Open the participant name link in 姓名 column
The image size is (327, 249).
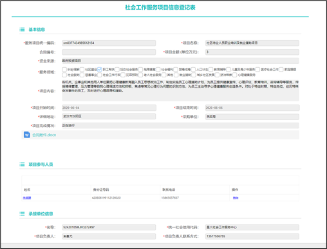[27, 198]
